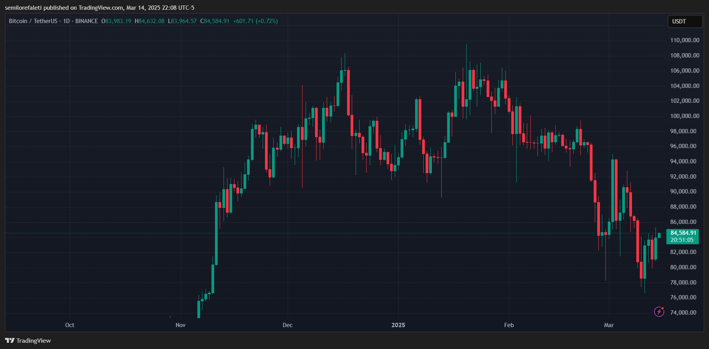Screen dimensions: 709x349
Task: Click the purple lightning bolt icon
Action: [659, 311]
